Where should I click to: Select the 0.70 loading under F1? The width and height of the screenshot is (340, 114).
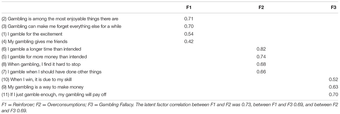[188, 26]
